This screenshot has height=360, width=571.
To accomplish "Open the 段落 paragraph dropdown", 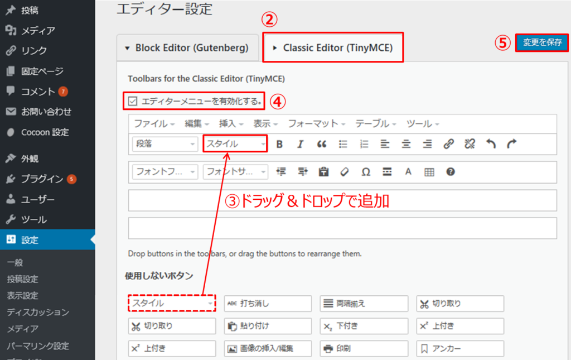I will (x=164, y=144).
